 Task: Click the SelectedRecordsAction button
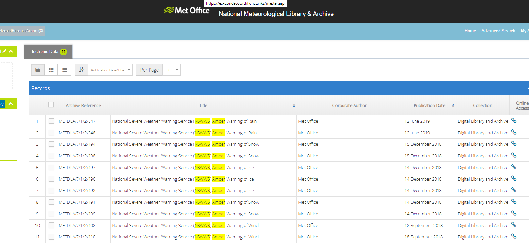pos(21,31)
